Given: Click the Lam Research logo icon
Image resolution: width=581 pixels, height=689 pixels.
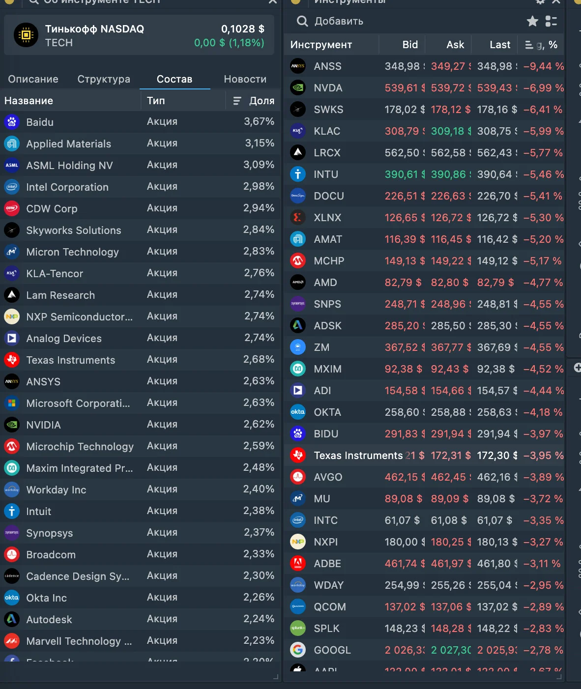Looking at the screenshot, I should tap(12, 295).
